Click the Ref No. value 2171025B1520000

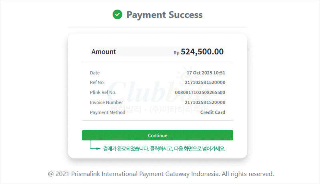pos(205,82)
